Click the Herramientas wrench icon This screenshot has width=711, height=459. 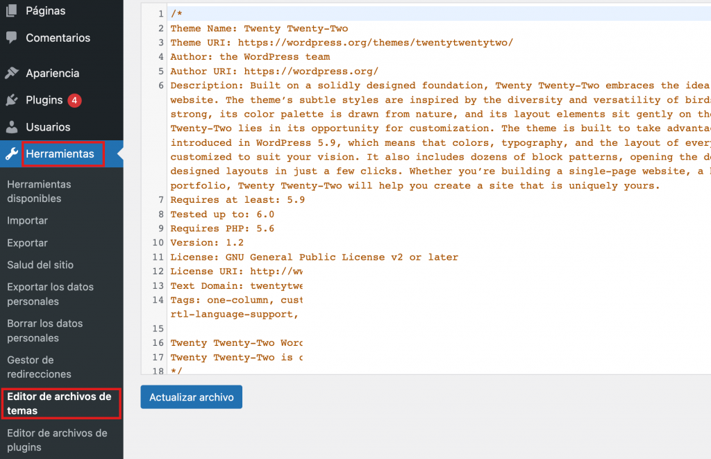(x=11, y=154)
